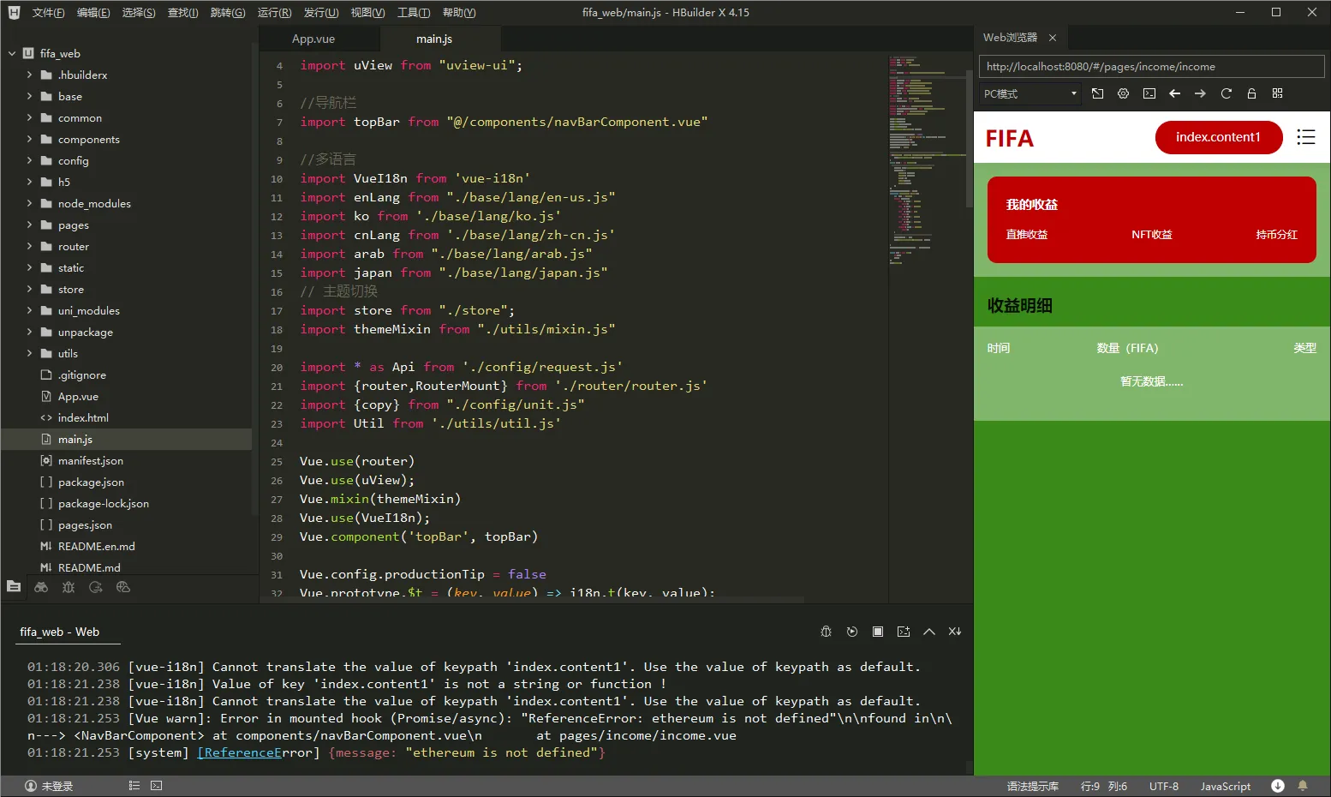Click the browser URL address field
Image resolution: width=1331 pixels, height=797 pixels.
tap(1151, 66)
